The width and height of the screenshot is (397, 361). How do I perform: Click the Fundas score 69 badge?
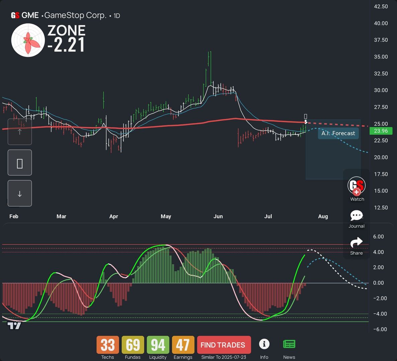point(133,345)
